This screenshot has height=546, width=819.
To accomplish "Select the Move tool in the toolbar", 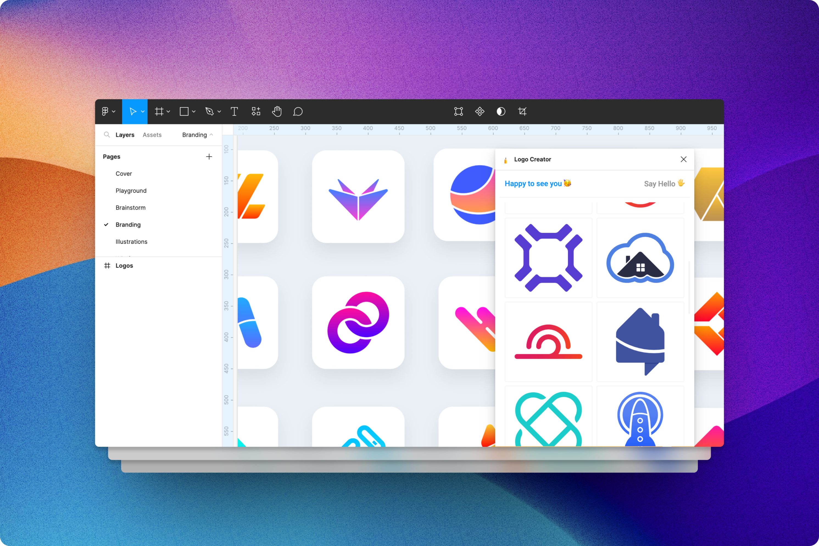I will (133, 111).
